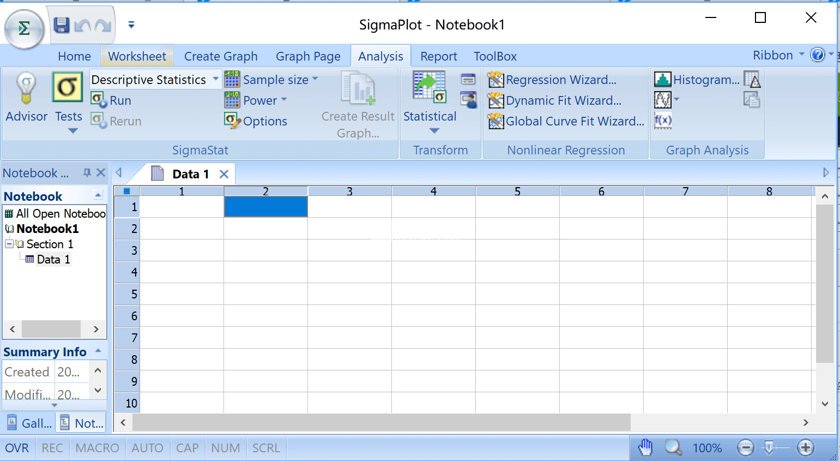Open the Histogram tool
Image resolution: width=840 pixels, height=461 pixels.
click(697, 80)
